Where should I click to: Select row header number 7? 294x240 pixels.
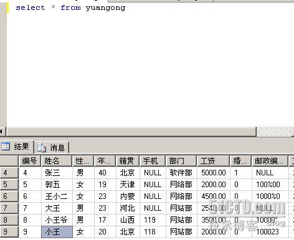coord(9,208)
